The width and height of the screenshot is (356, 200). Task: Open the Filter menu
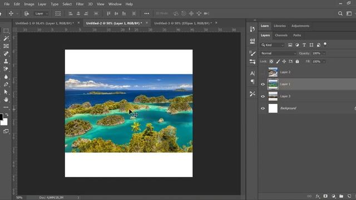pos(80,4)
